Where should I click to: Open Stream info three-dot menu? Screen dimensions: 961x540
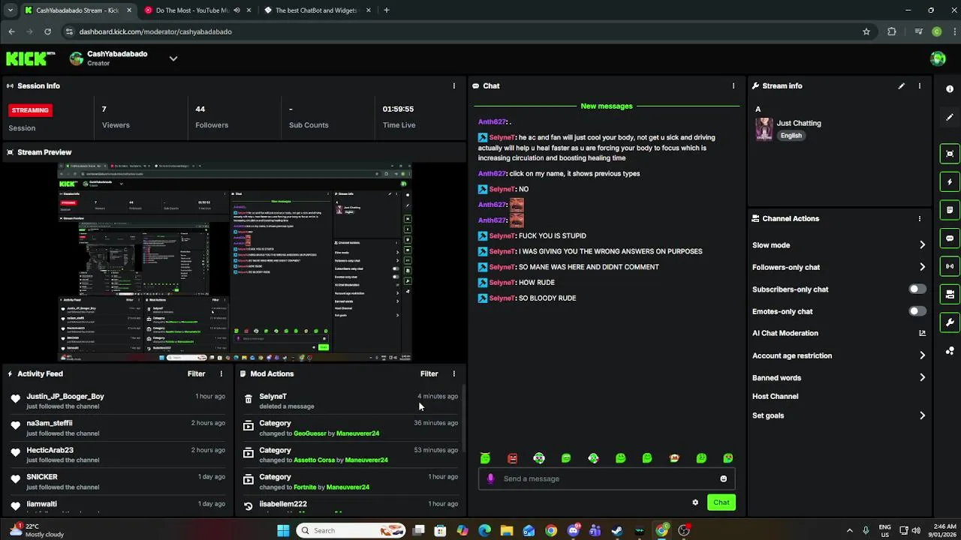click(920, 85)
